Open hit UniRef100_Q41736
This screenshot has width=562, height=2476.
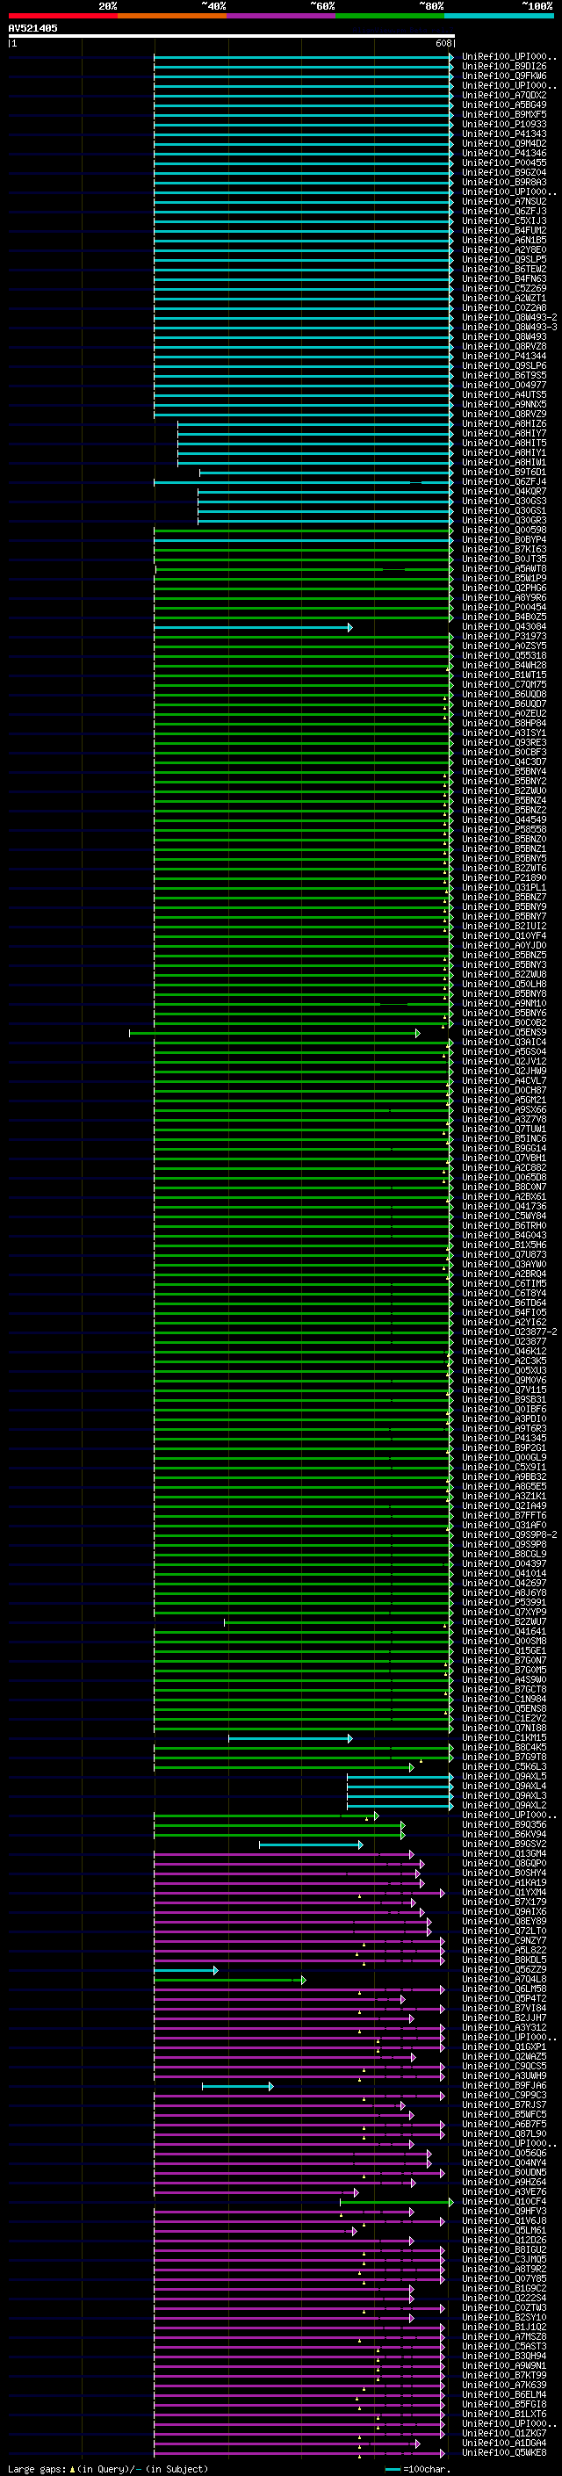(504, 1206)
